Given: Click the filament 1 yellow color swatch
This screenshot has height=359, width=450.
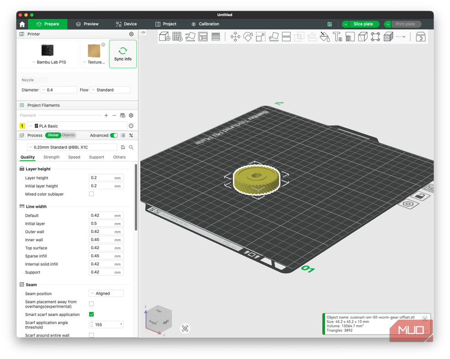Looking at the screenshot, I should 22,125.
